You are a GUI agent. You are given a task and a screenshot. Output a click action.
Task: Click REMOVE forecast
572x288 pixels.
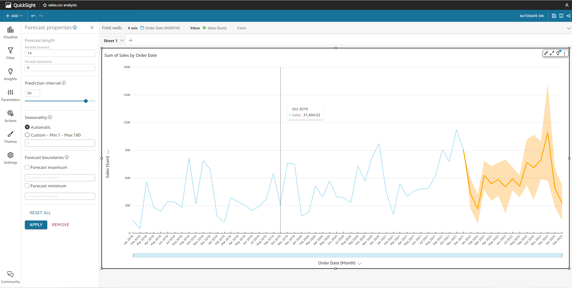pos(60,225)
